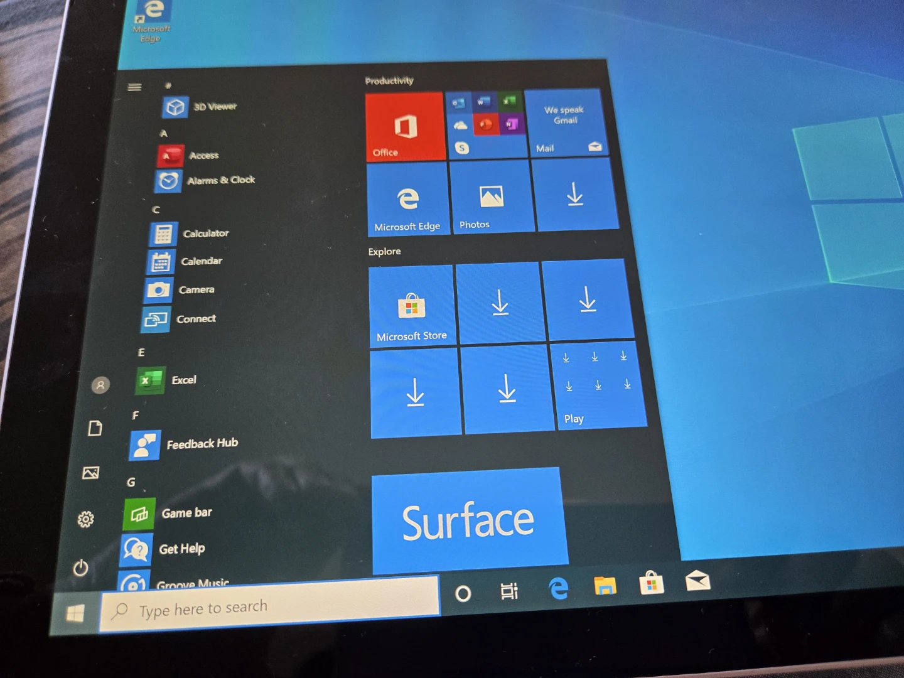
Task: Select the 'F' letter group header
Action: pos(136,416)
